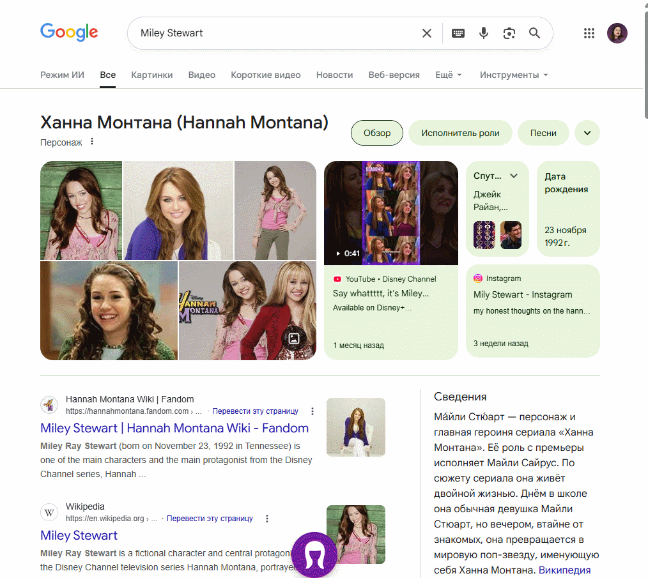Viewport: 648px width, 578px height.
Task: Play the 0:41 Disney Channel video
Action: [391, 213]
